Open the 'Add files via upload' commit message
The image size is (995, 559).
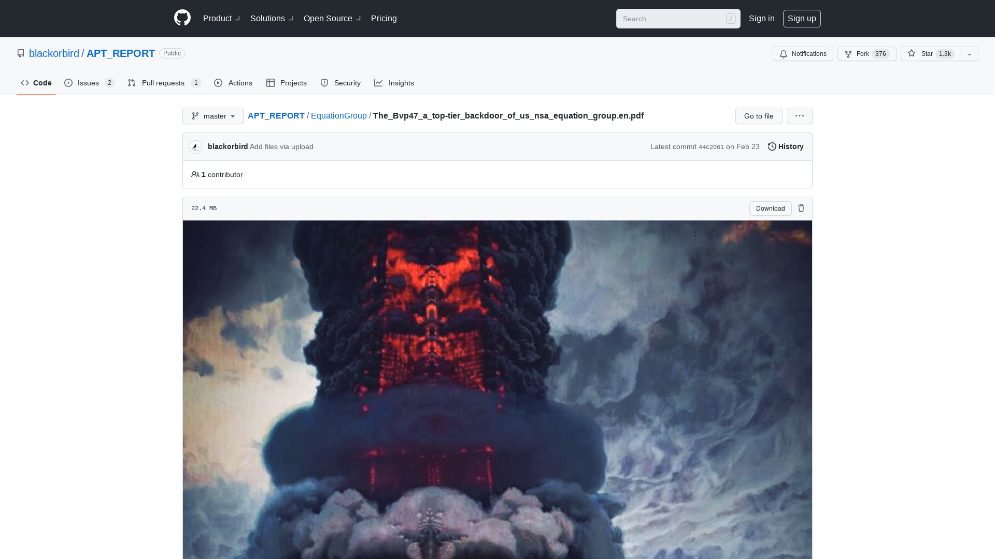[281, 146]
